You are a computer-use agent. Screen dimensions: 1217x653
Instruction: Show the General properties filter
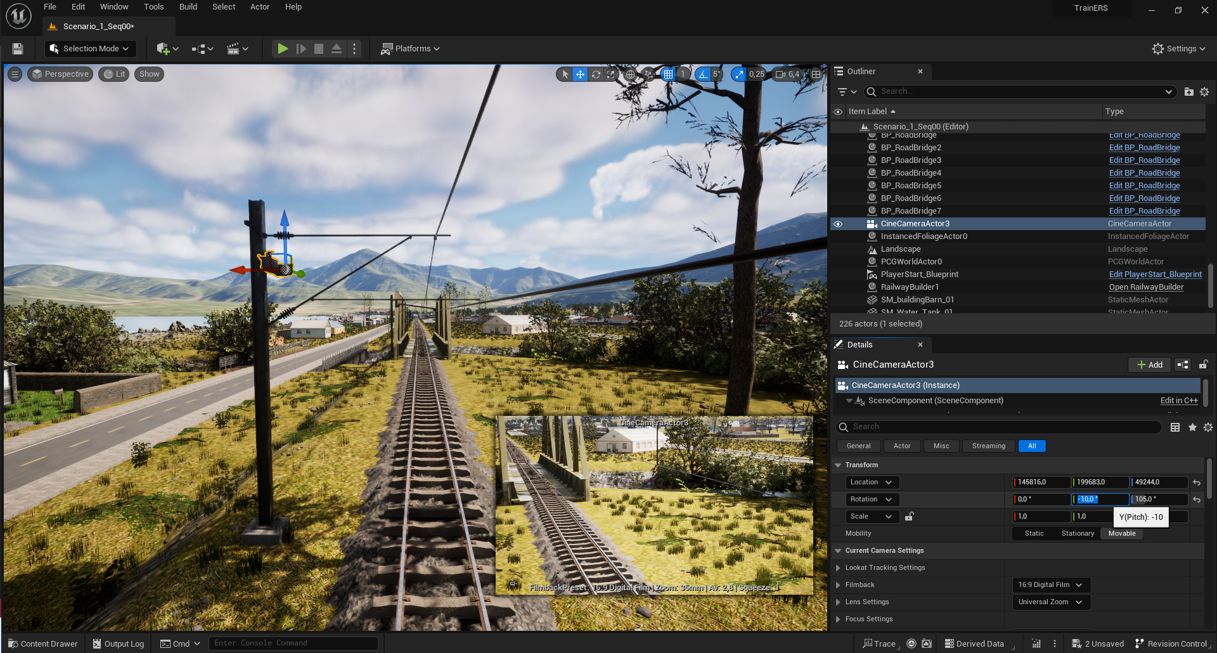[858, 446]
